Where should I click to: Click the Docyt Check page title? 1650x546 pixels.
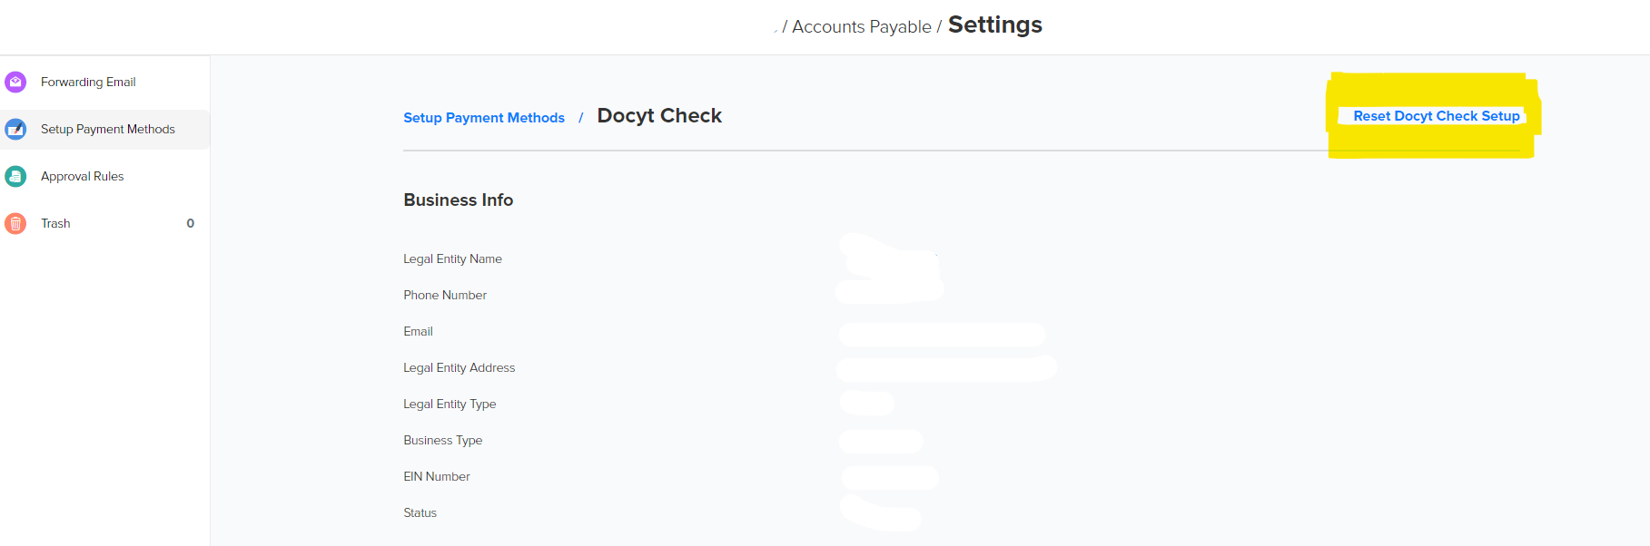tap(659, 115)
